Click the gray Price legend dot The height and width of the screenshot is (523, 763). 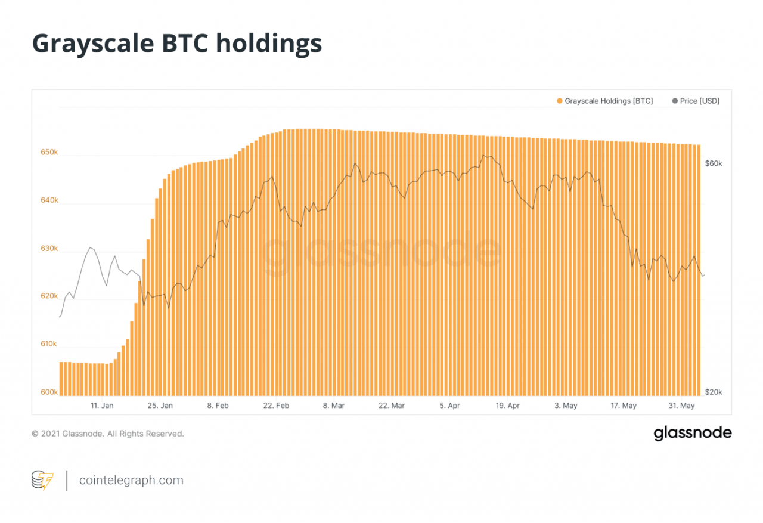[x=675, y=101]
